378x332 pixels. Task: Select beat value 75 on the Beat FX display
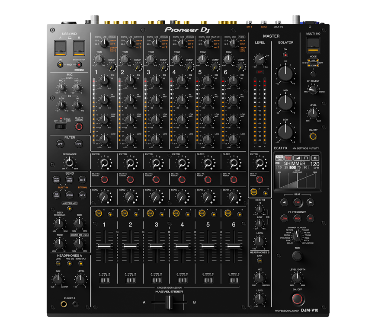coord(299,167)
